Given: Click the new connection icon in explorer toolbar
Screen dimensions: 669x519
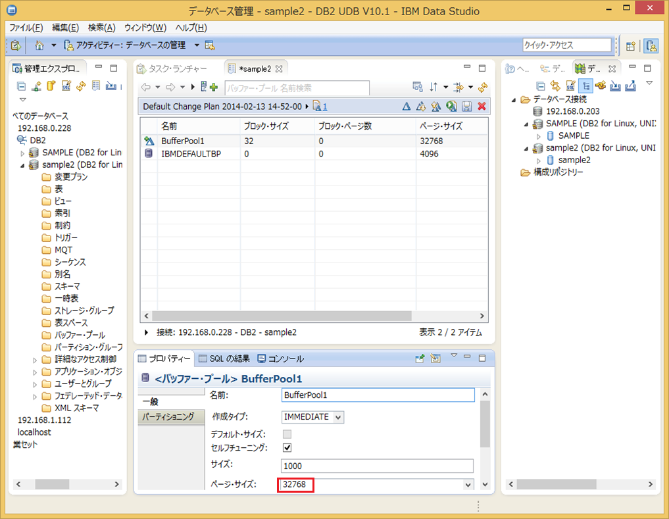Looking at the screenshot, I should pos(36,86).
